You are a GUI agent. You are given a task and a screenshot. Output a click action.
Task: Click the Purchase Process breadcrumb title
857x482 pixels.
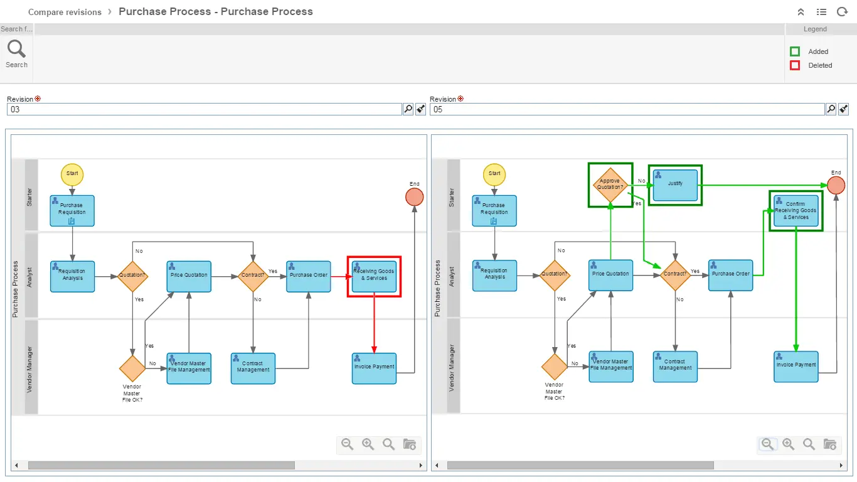[216, 11]
